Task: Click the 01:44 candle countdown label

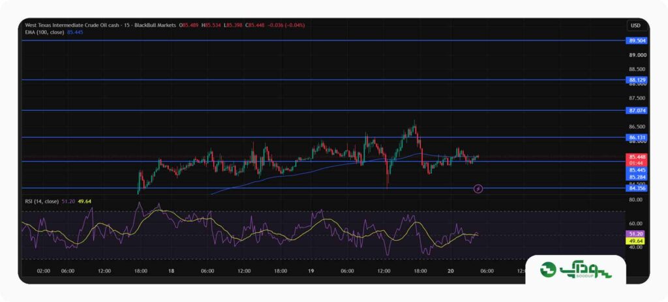Action: pos(637,163)
